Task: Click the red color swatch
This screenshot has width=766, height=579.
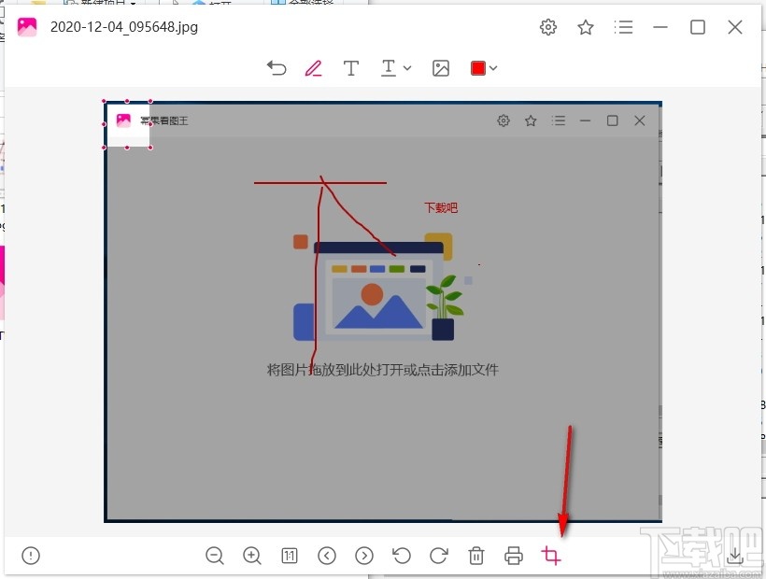Action: [477, 67]
